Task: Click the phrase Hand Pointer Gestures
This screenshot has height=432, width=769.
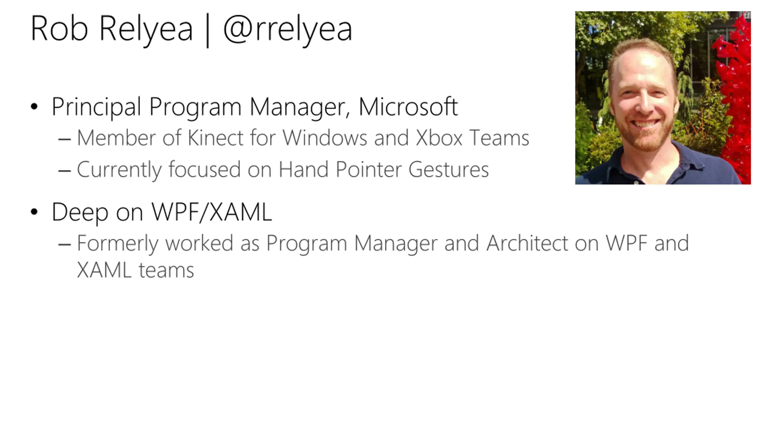Action: click(384, 169)
